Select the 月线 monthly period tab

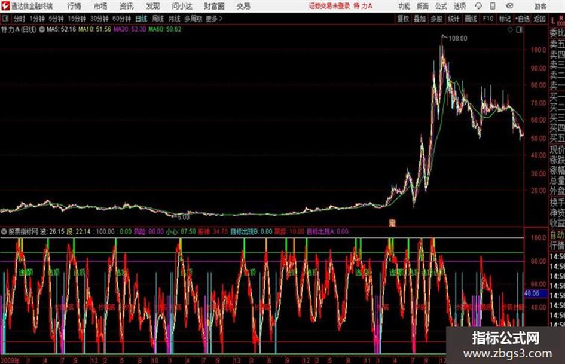174,19
